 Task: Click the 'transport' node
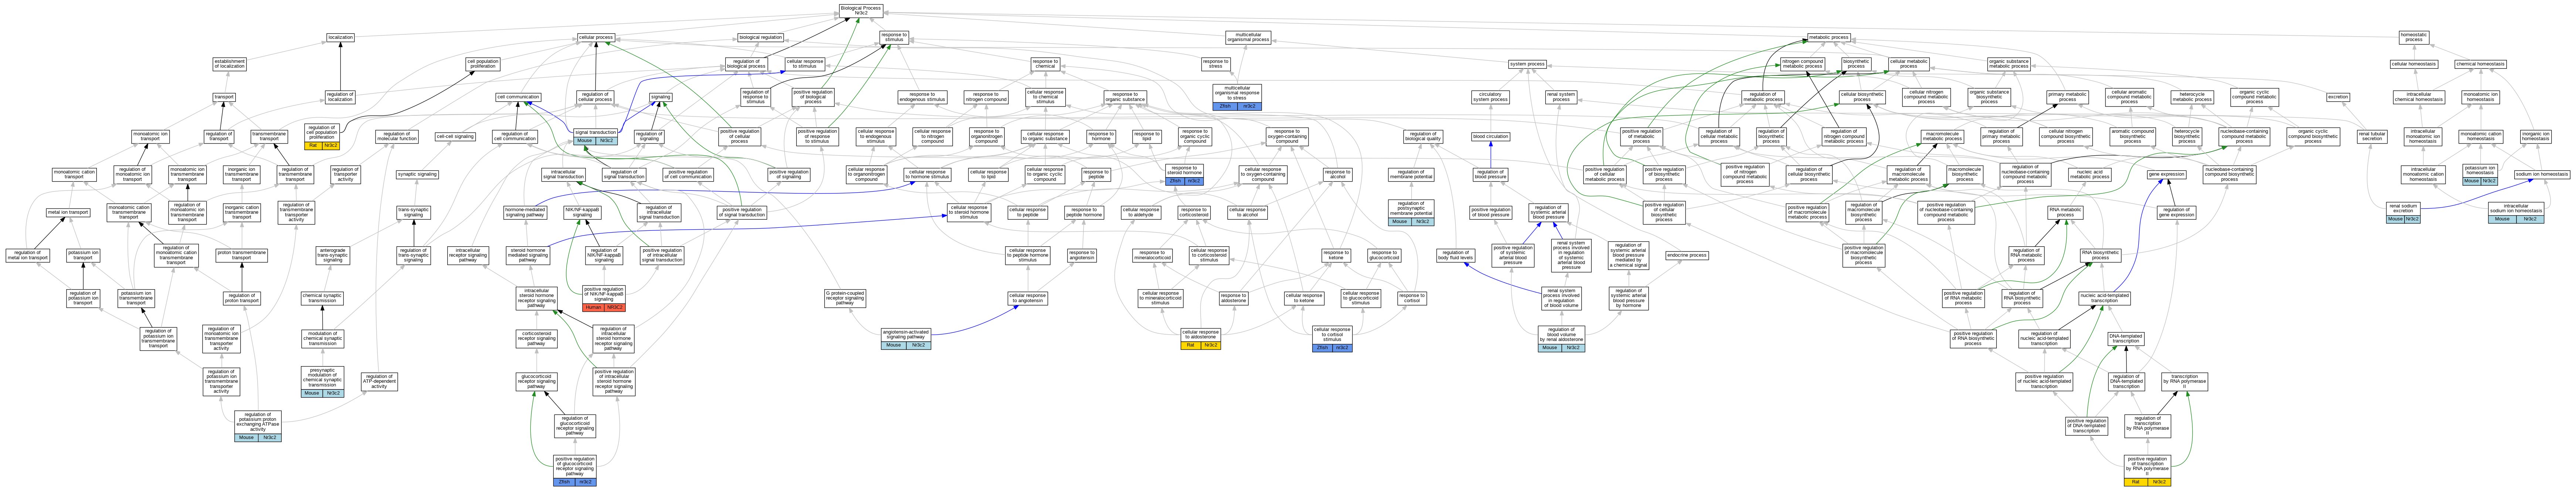224,97
